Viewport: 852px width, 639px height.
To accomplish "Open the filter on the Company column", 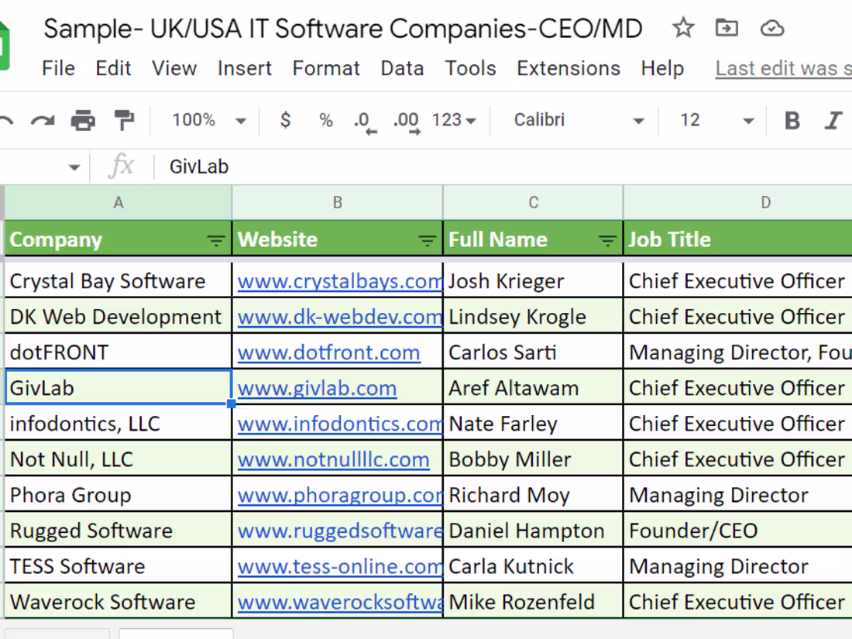I will [215, 240].
